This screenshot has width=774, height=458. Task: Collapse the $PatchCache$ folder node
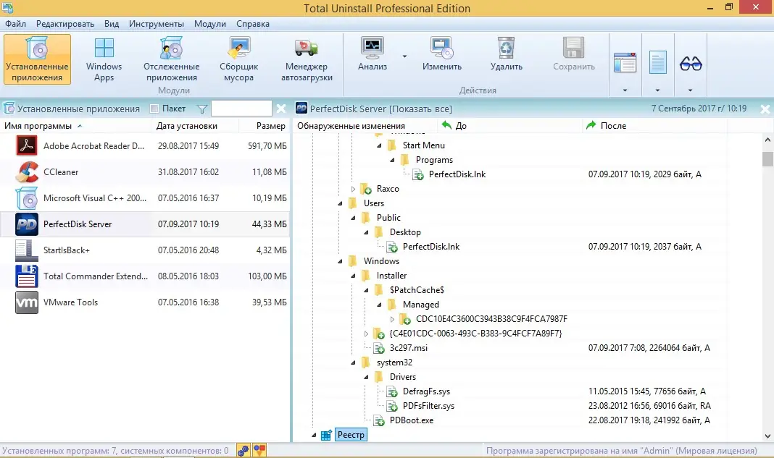pyautogui.click(x=366, y=290)
